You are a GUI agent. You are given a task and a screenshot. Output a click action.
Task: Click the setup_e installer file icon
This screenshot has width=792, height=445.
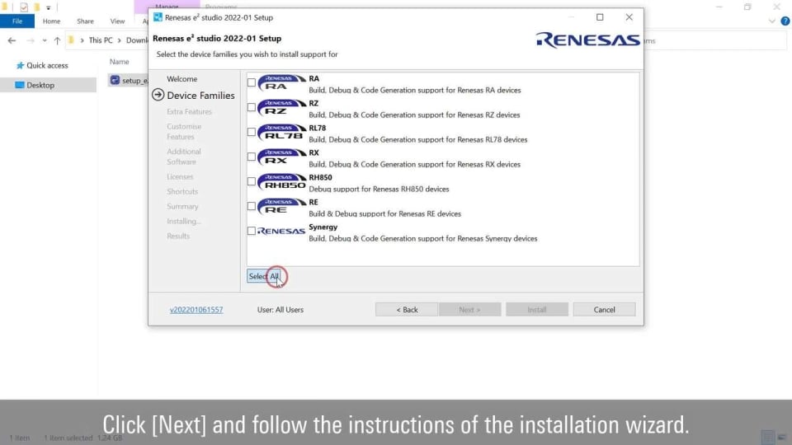point(115,80)
